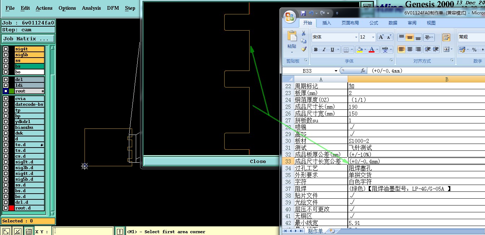Toggle italic formatting
This screenshot has height=235, width=485.
click(324, 50)
